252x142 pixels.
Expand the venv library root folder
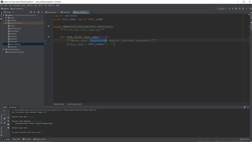click(6, 23)
